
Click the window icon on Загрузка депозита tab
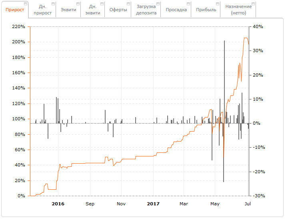click(x=158, y=4)
